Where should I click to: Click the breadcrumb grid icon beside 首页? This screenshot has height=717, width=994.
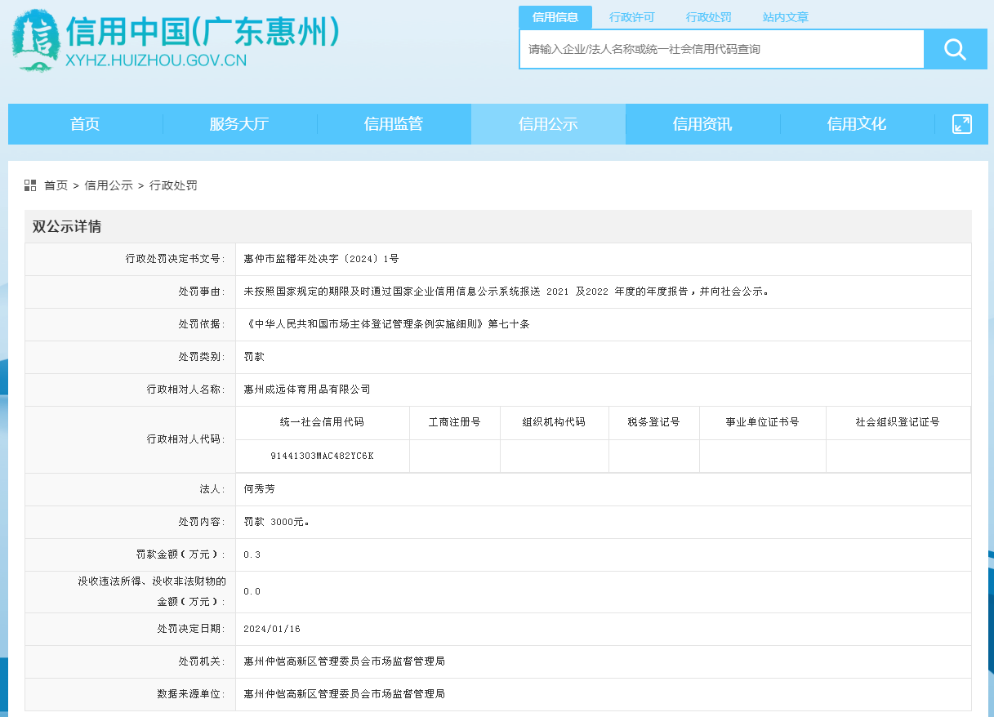[x=30, y=185]
